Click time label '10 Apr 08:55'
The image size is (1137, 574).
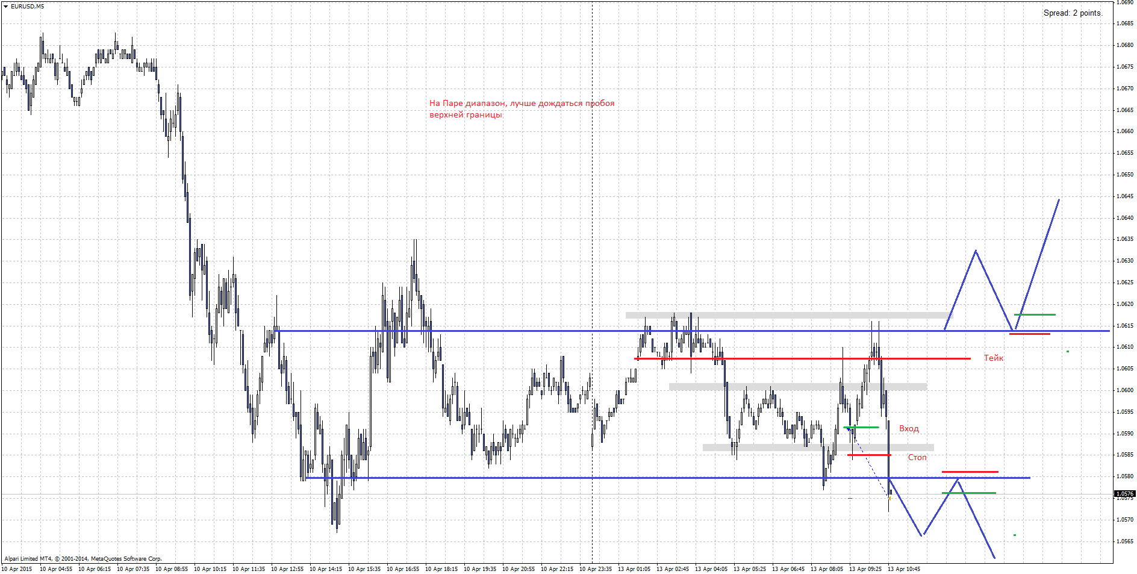[x=172, y=569]
